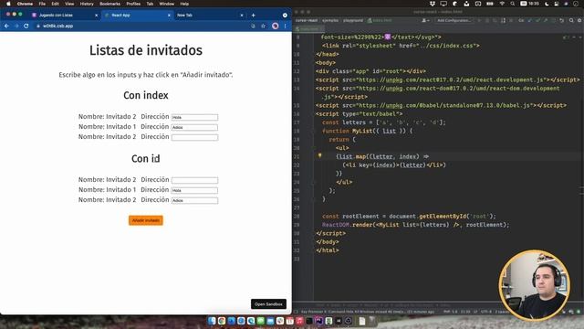Open the Chrome profile avatar
This screenshot has width=584, height=329.
(276, 27)
